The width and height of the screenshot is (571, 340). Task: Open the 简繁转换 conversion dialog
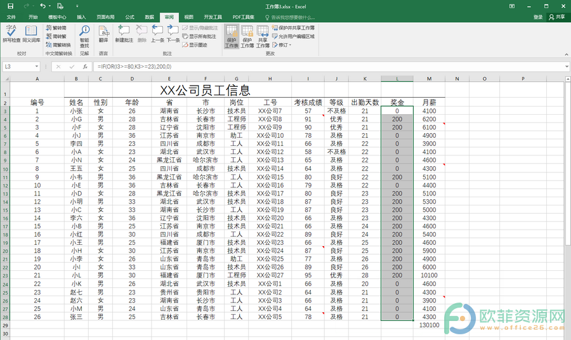tap(58, 45)
